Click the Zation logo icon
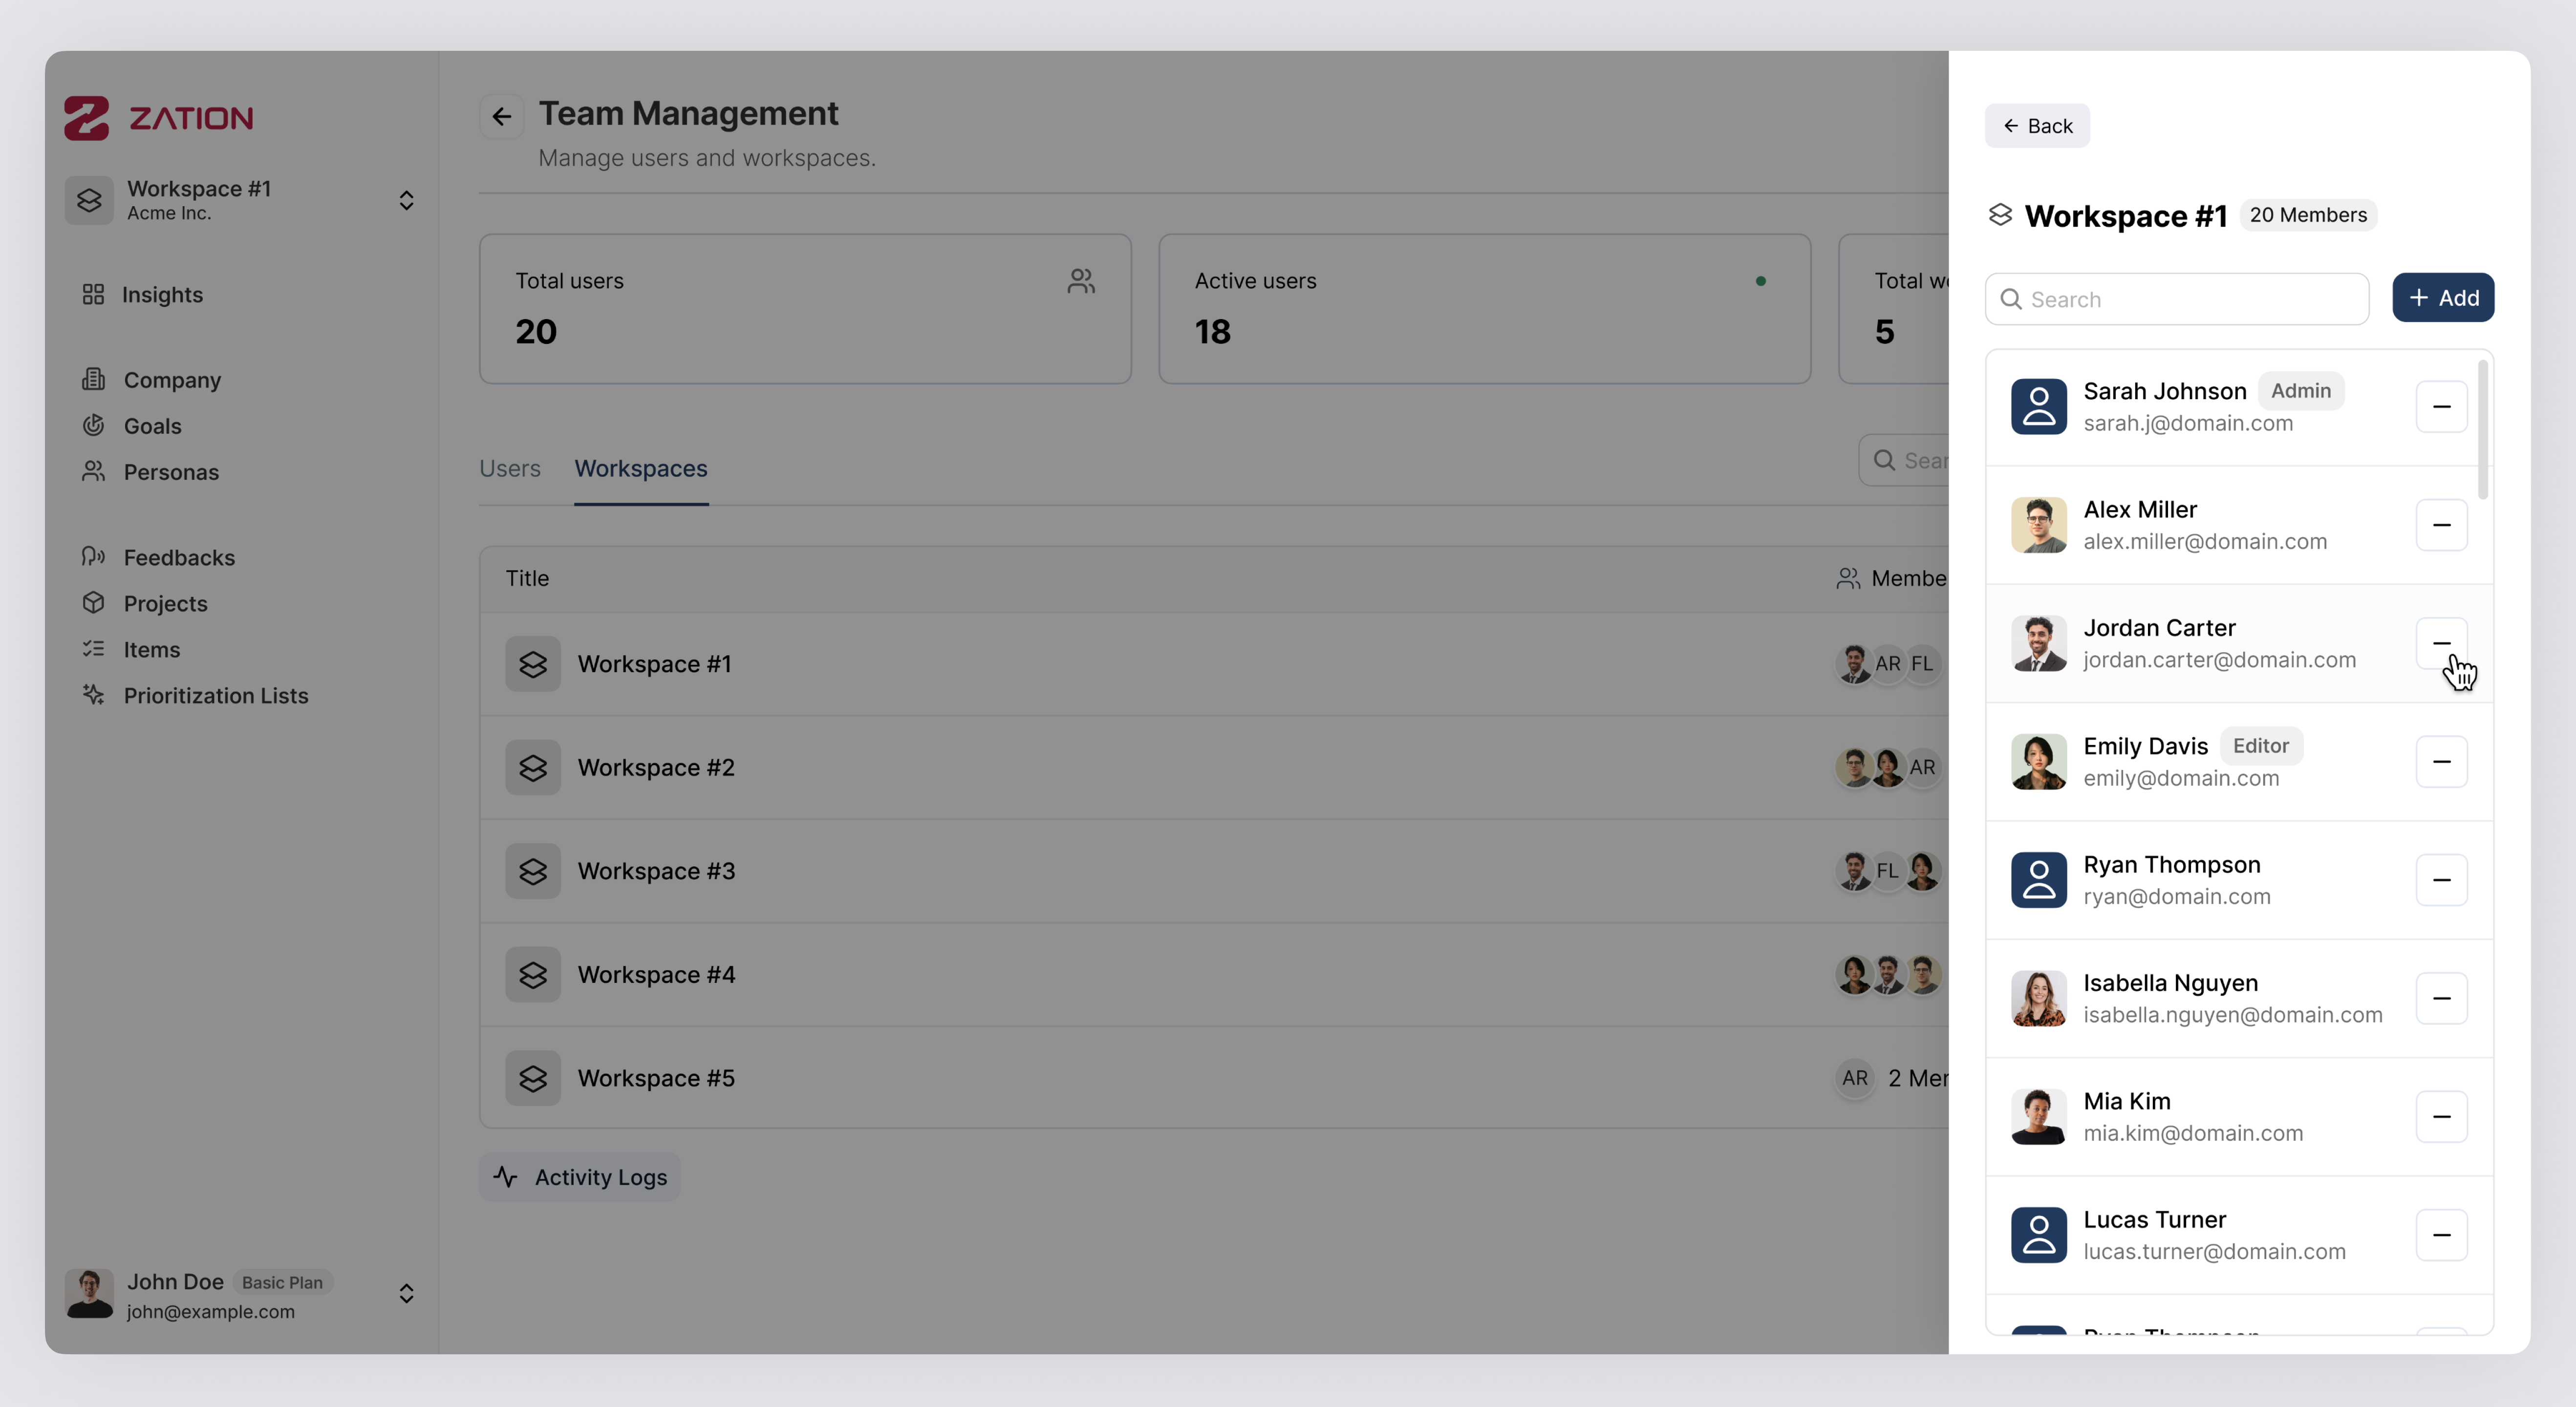 [x=87, y=118]
